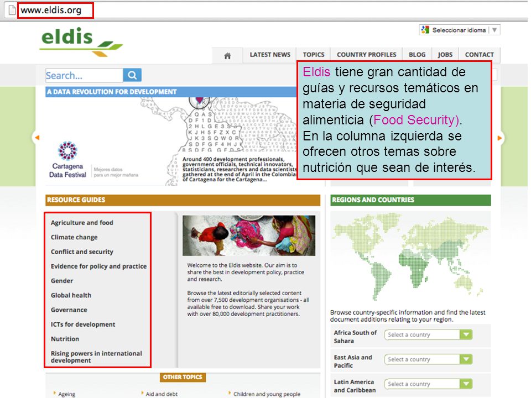Open the Jobs tab
The image size is (531, 398).
[x=445, y=55]
